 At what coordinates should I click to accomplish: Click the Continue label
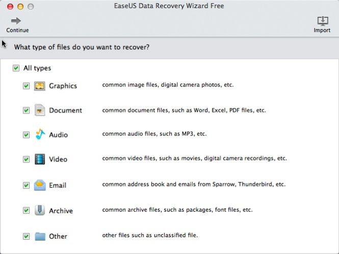pyautogui.click(x=17, y=30)
